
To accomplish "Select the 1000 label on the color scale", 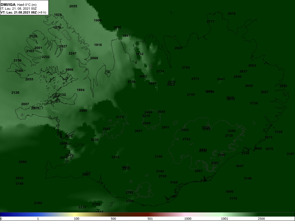I will pyautogui.click(x=188, y=219).
